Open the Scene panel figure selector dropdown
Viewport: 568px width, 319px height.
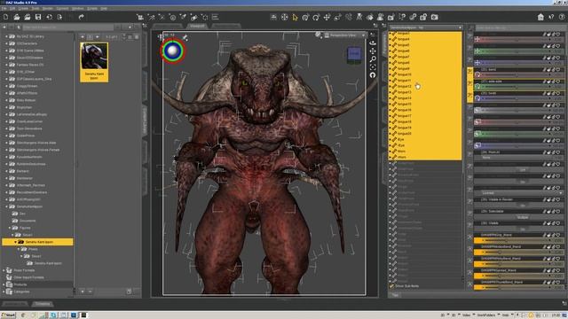pos(426,27)
